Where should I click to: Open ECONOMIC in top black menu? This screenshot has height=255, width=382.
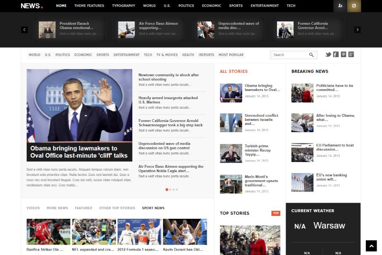click(x=212, y=6)
